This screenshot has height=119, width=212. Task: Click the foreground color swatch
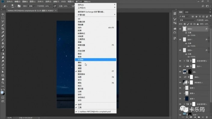tap(2, 93)
